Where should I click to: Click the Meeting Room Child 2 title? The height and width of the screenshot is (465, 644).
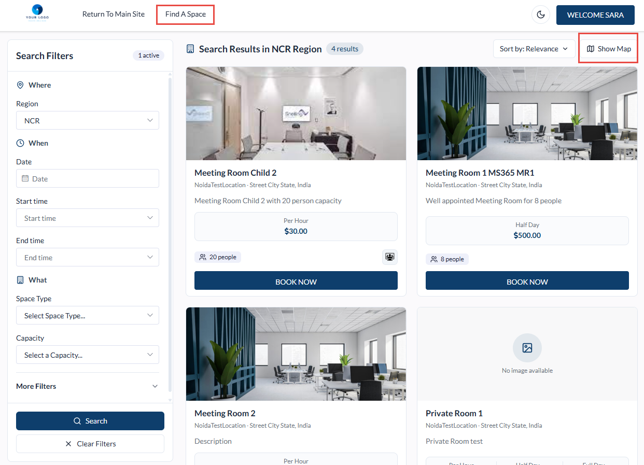pos(235,173)
